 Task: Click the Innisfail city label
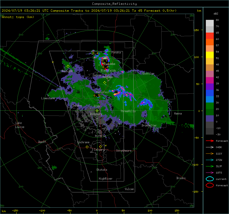pyautogui.click(x=103, y=92)
